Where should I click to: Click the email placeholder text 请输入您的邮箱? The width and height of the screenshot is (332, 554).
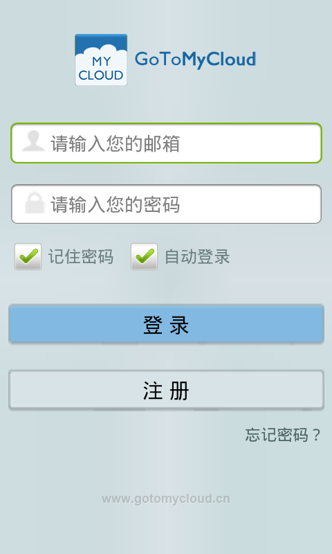point(116,143)
